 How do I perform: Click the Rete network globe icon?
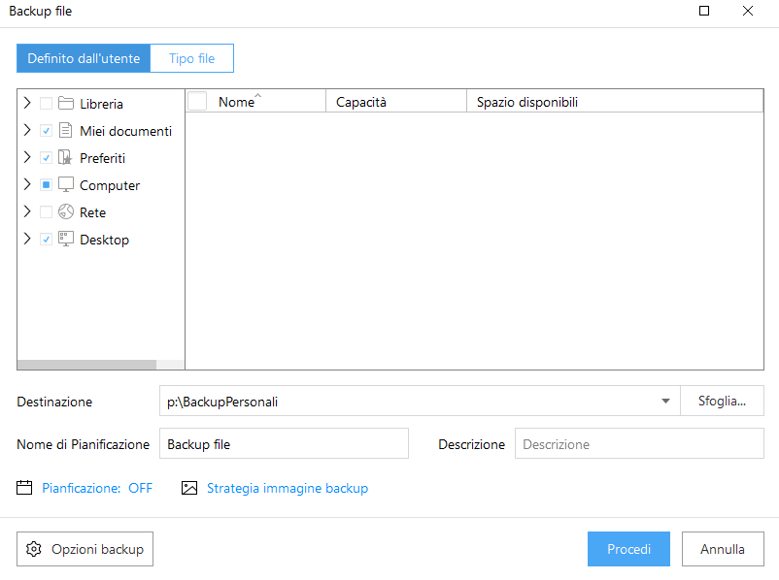click(x=66, y=212)
